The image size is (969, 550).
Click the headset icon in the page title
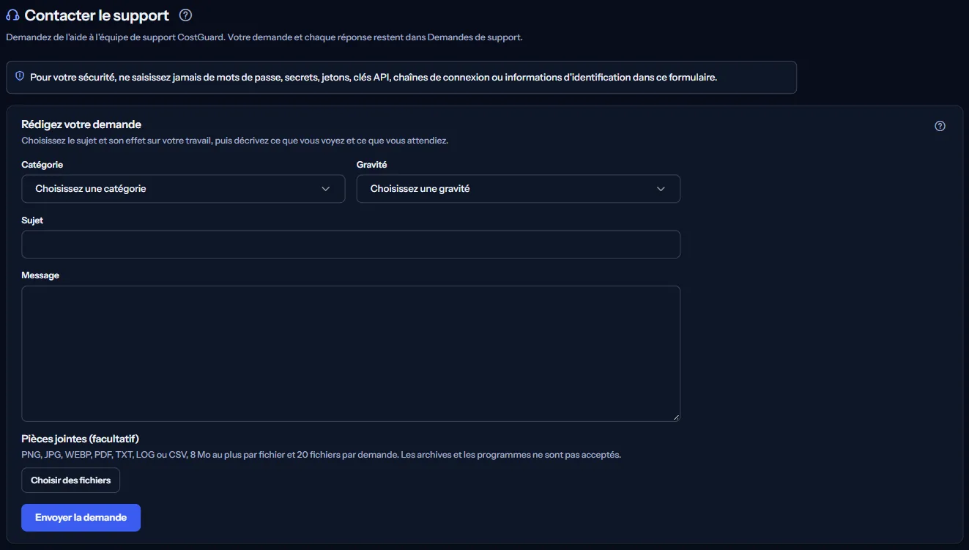[x=12, y=15]
